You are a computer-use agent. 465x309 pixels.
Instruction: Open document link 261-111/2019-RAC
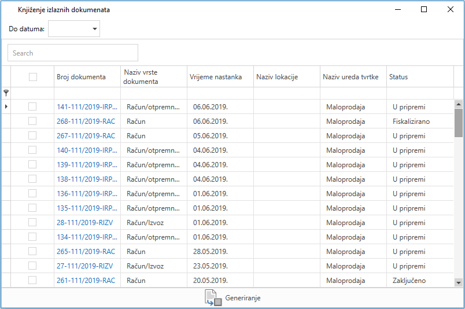pos(86,281)
